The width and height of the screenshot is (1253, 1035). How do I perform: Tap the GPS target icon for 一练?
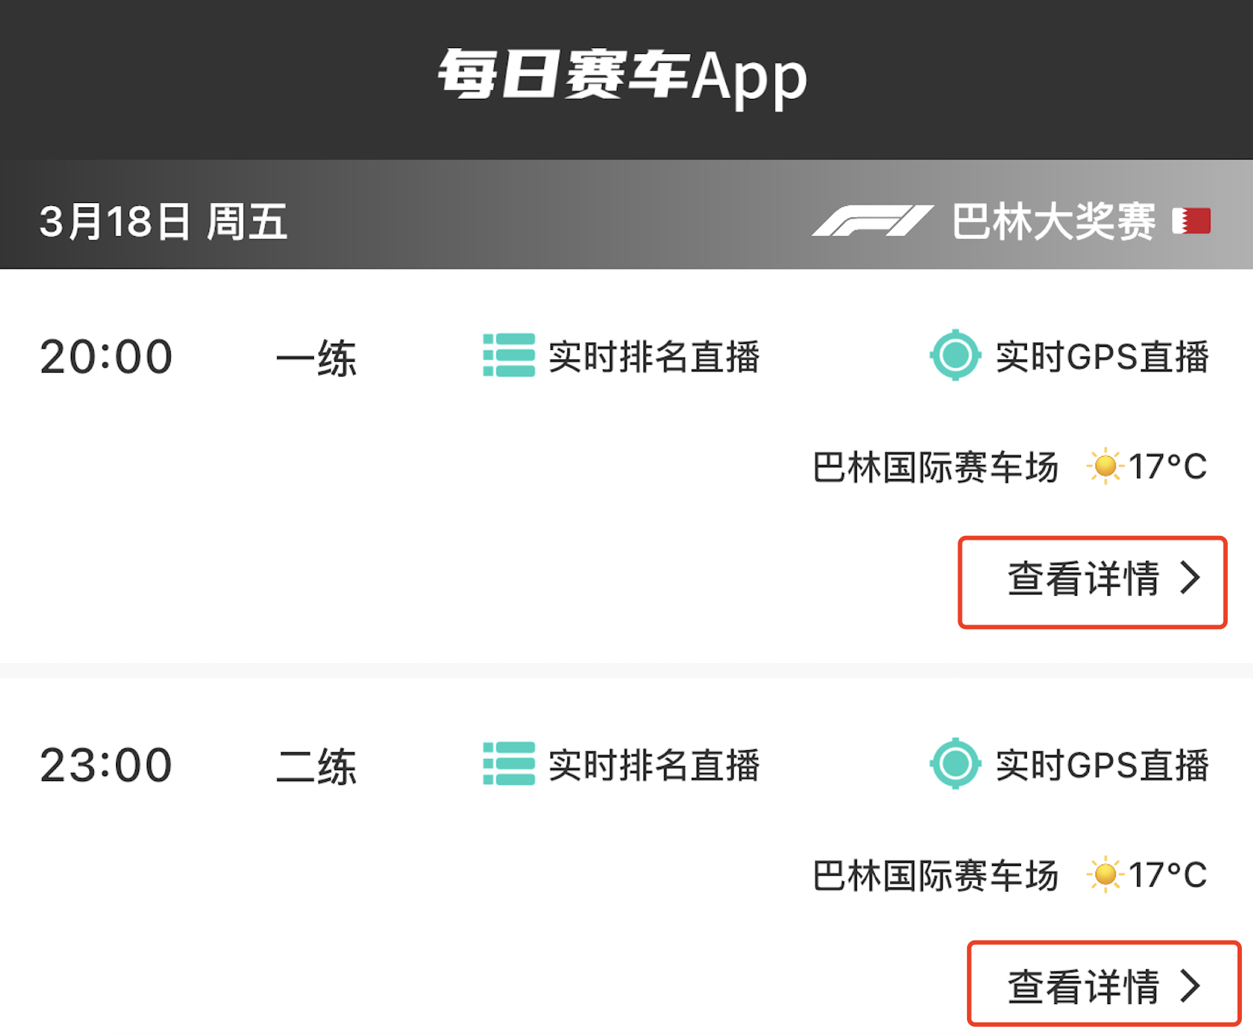coord(955,355)
